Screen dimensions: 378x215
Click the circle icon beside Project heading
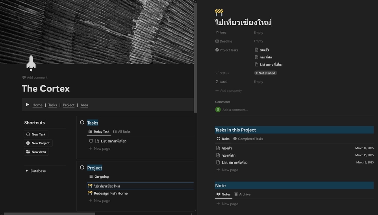point(82,167)
